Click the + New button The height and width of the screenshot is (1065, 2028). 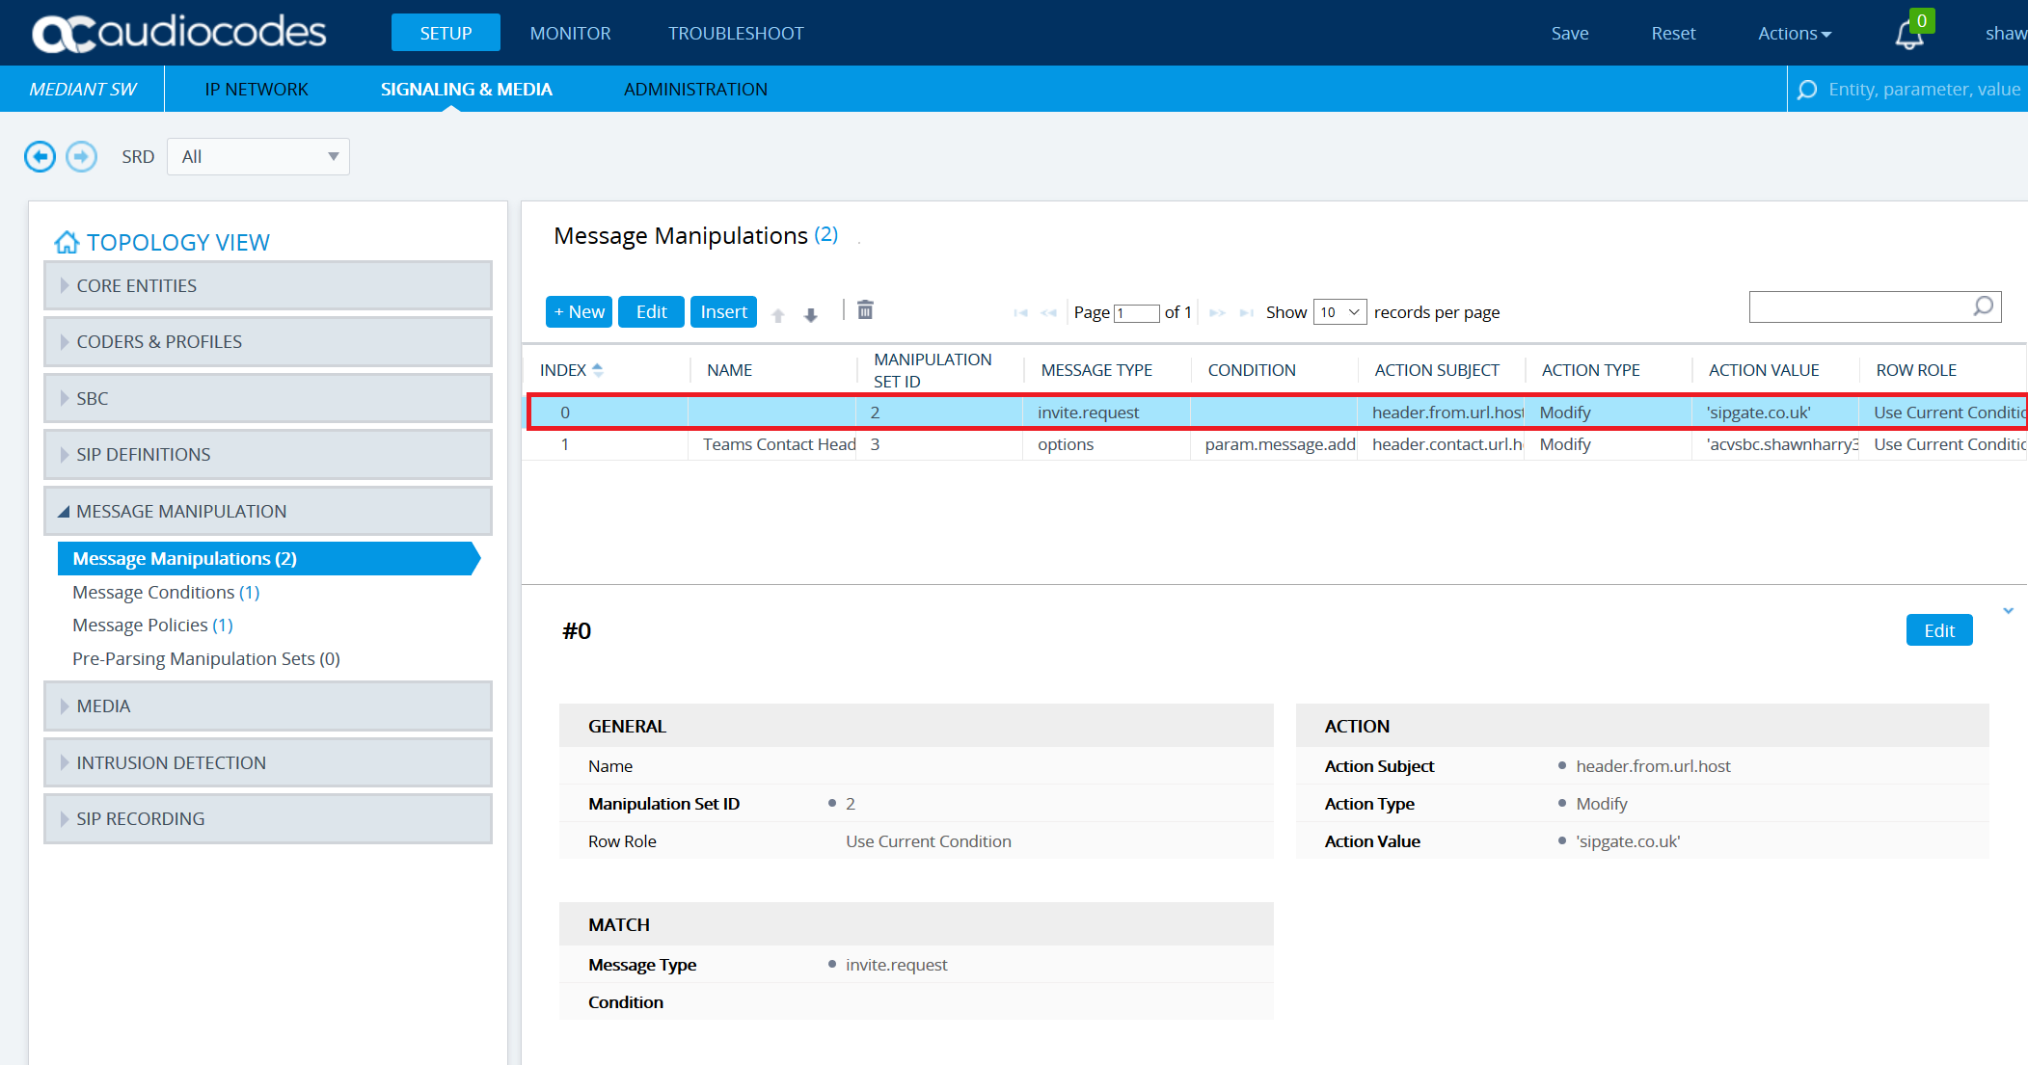coord(579,312)
